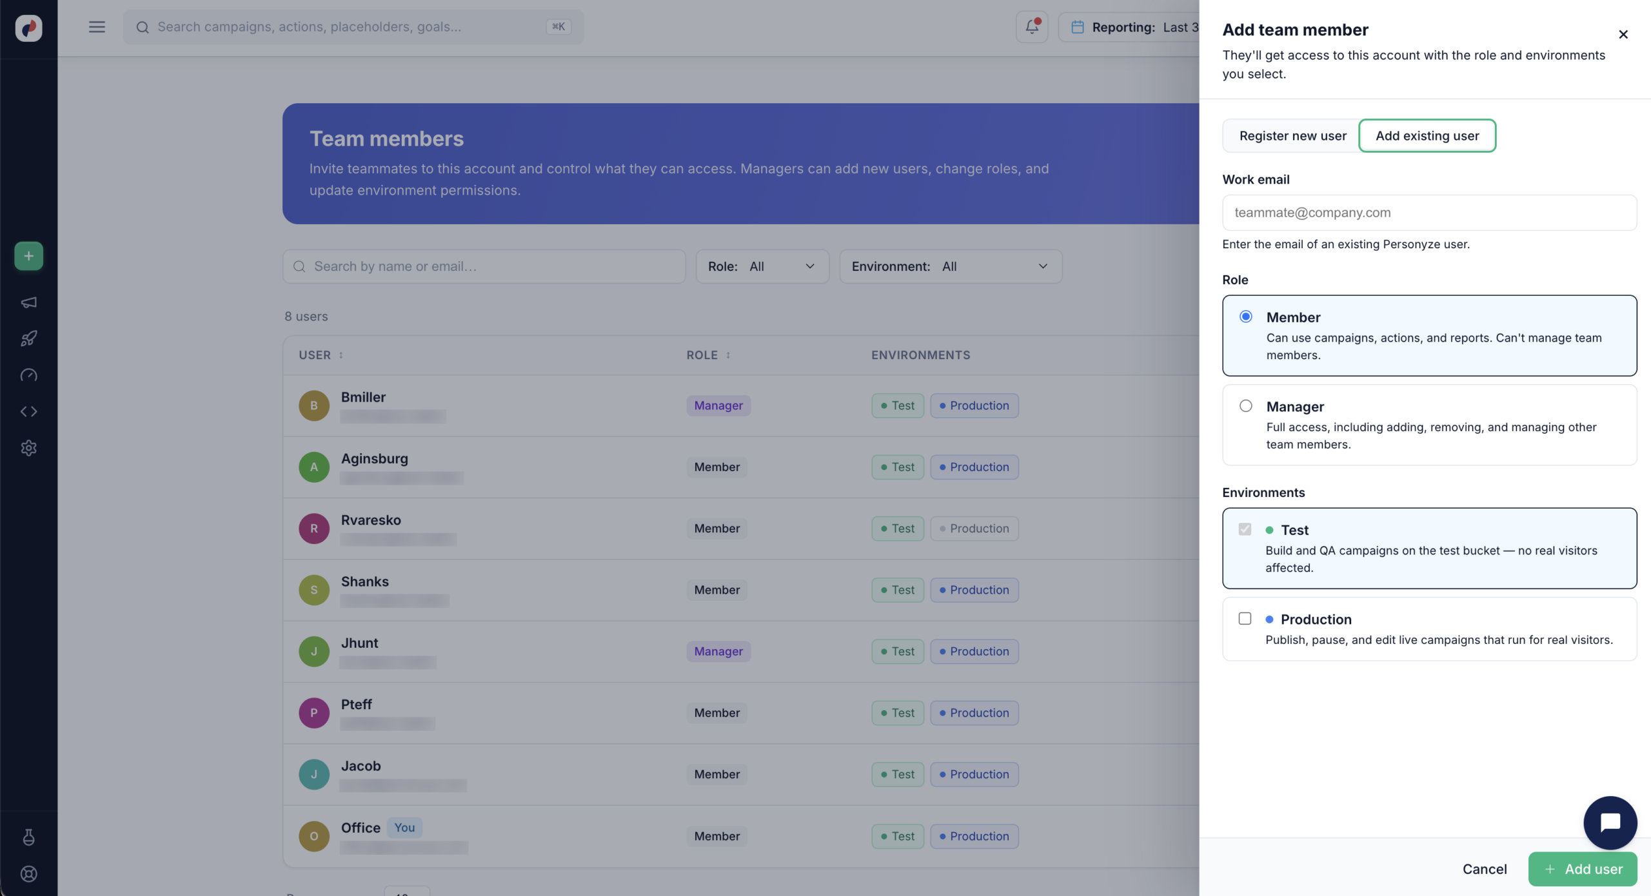
Task: Click the search magnifier icon in top bar
Action: point(143,27)
